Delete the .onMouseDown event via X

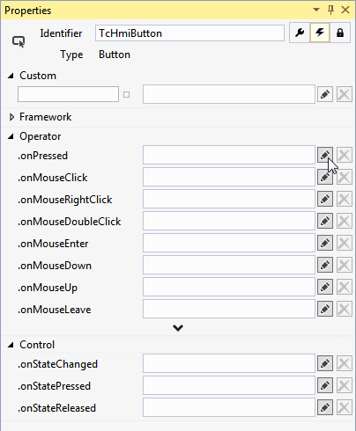pyautogui.click(x=345, y=265)
